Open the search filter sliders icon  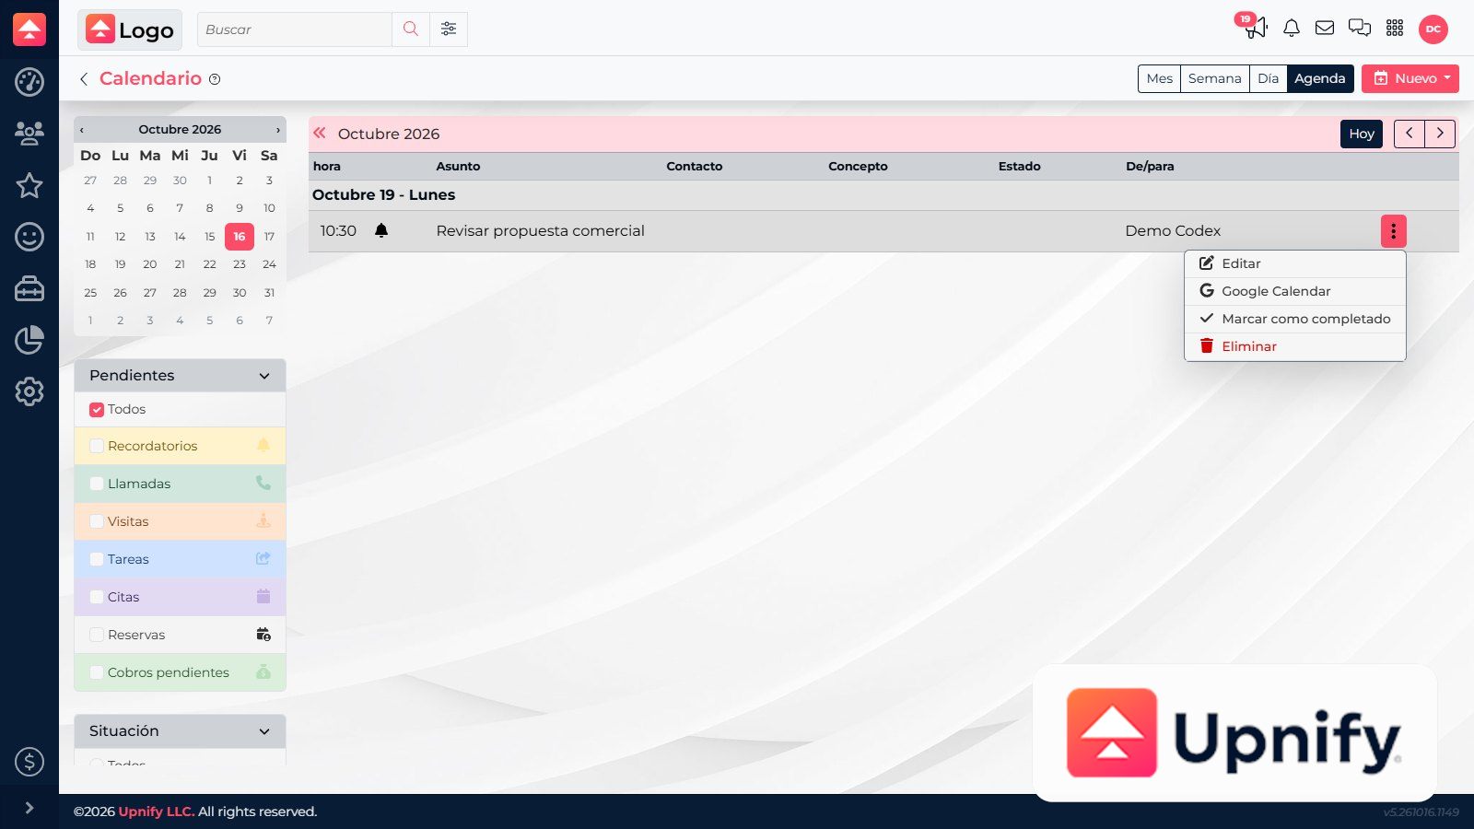pos(449,29)
